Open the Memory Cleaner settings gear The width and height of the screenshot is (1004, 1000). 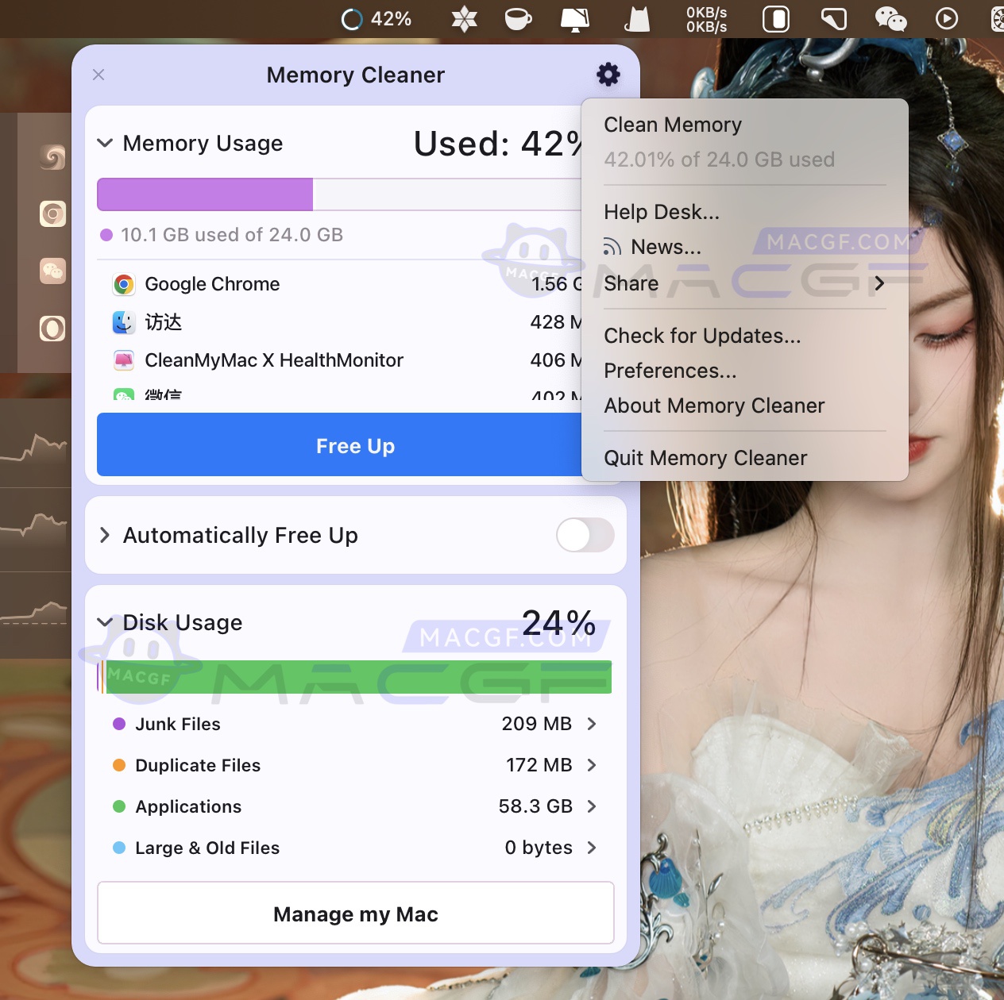point(607,75)
